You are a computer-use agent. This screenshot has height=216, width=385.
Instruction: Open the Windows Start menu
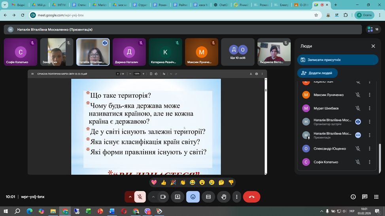click(x=6, y=211)
